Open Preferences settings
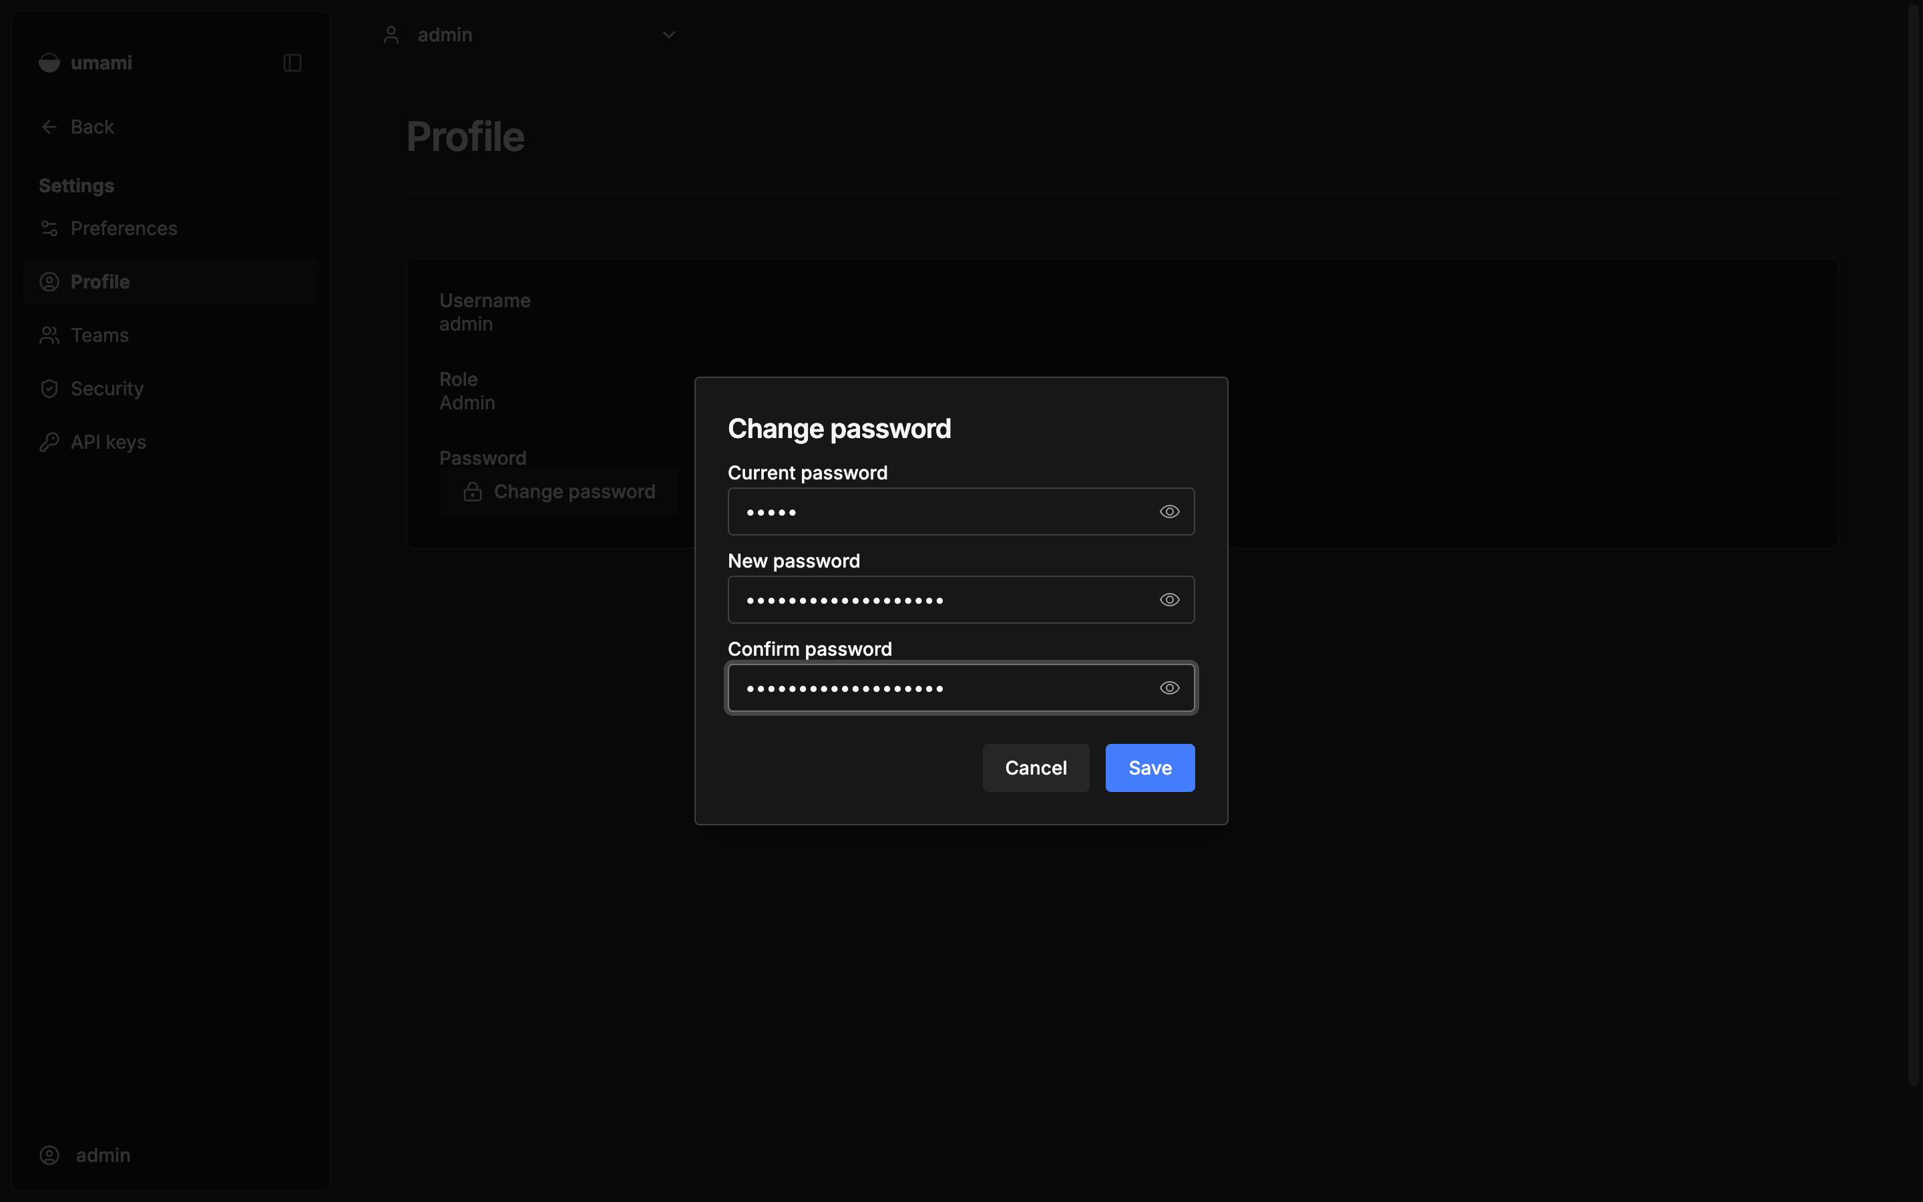The width and height of the screenshot is (1923, 1202). pyautogui.click(x=171, y=228)
